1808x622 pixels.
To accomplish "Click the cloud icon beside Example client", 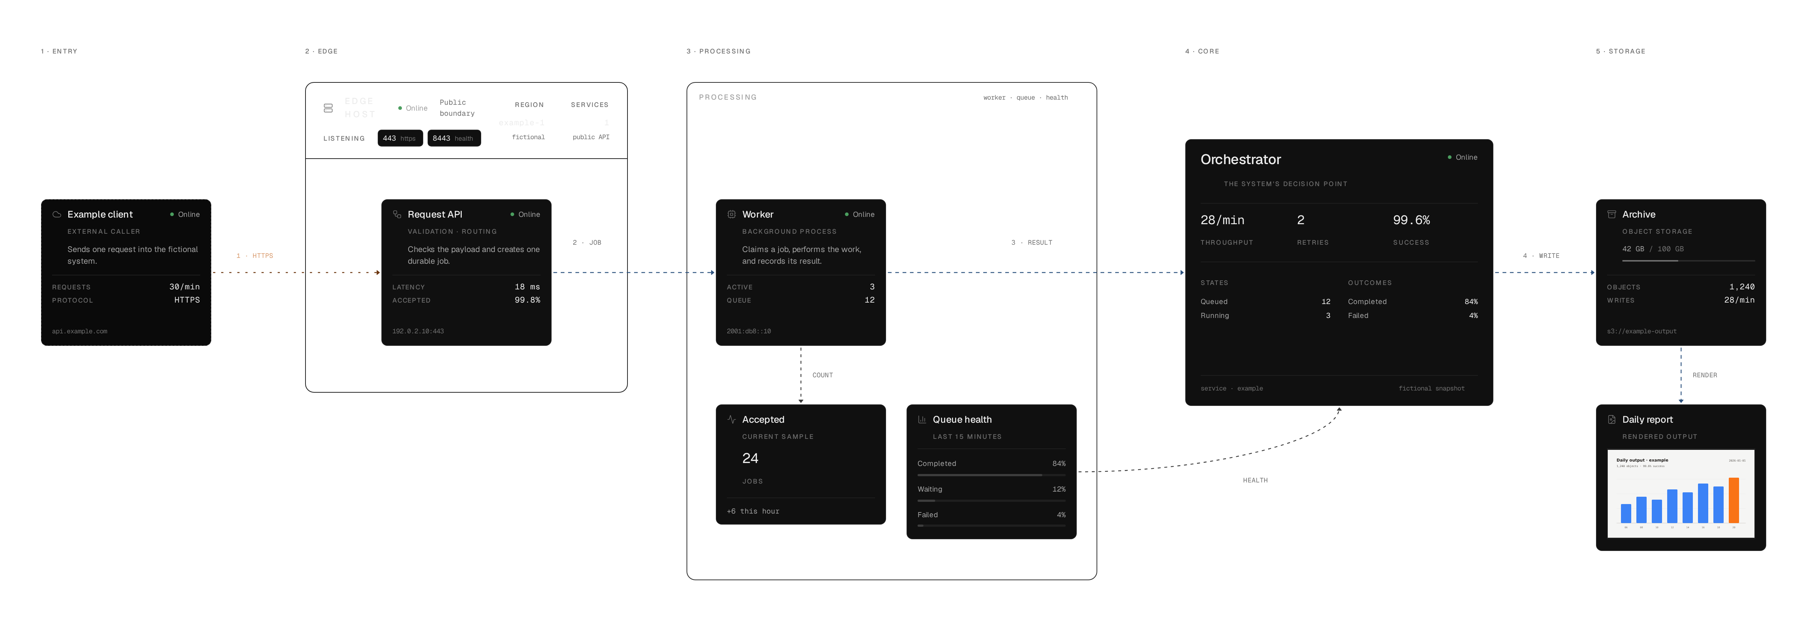I will pyautogui.click(x=57, y=215).
